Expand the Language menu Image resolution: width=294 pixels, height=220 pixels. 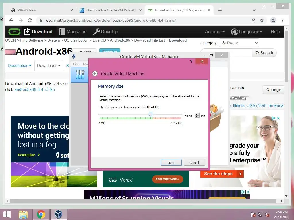coord(247,32)
